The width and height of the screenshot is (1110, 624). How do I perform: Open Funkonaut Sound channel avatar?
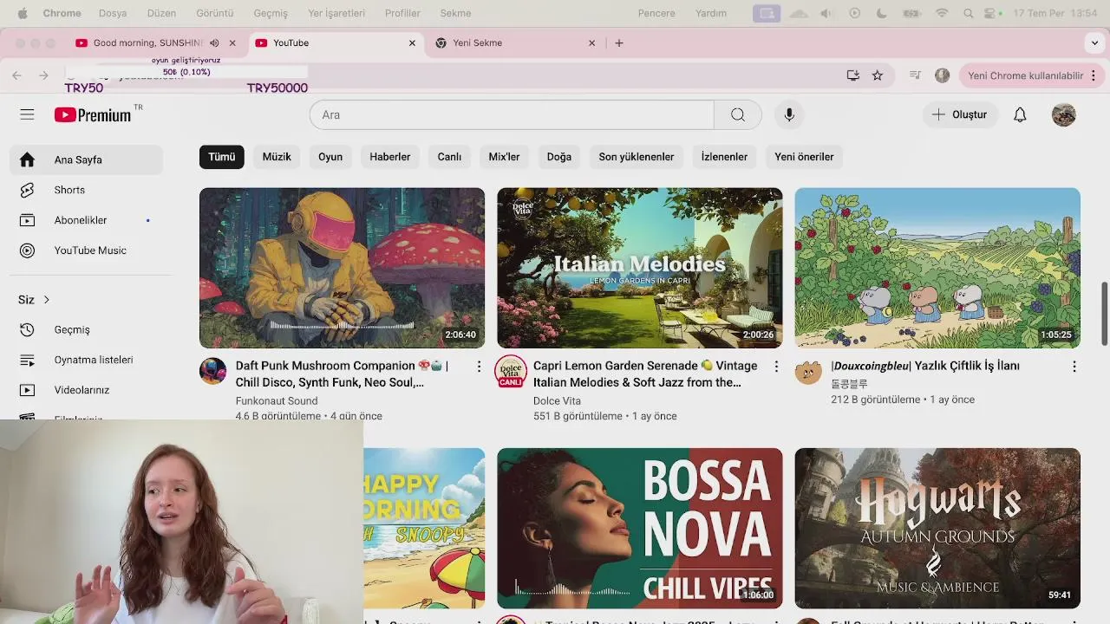coord(212,371)
